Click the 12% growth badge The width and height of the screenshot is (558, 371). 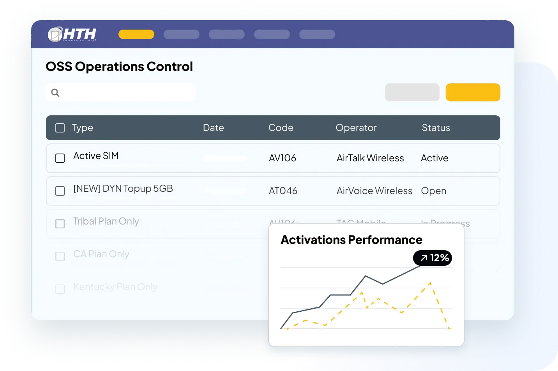coord(433,258)
